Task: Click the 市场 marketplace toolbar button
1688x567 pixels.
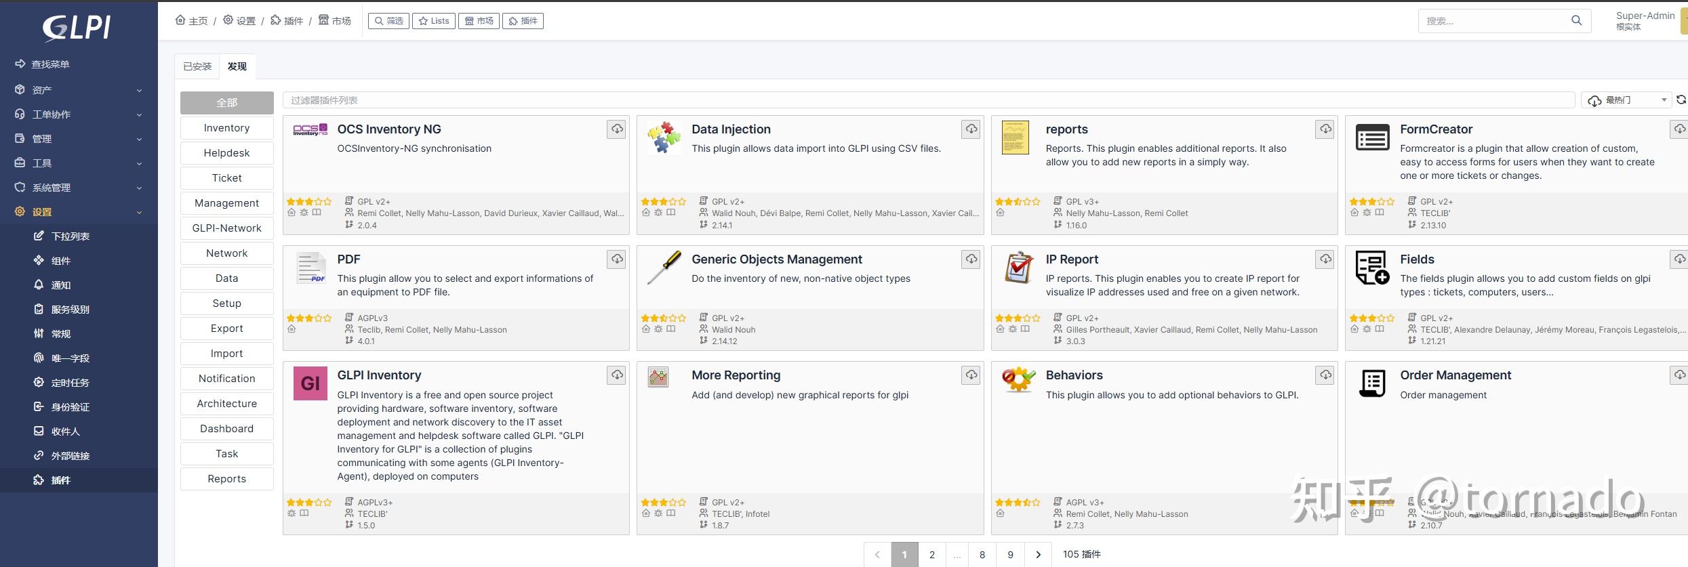Action: [x=479, y=21]
